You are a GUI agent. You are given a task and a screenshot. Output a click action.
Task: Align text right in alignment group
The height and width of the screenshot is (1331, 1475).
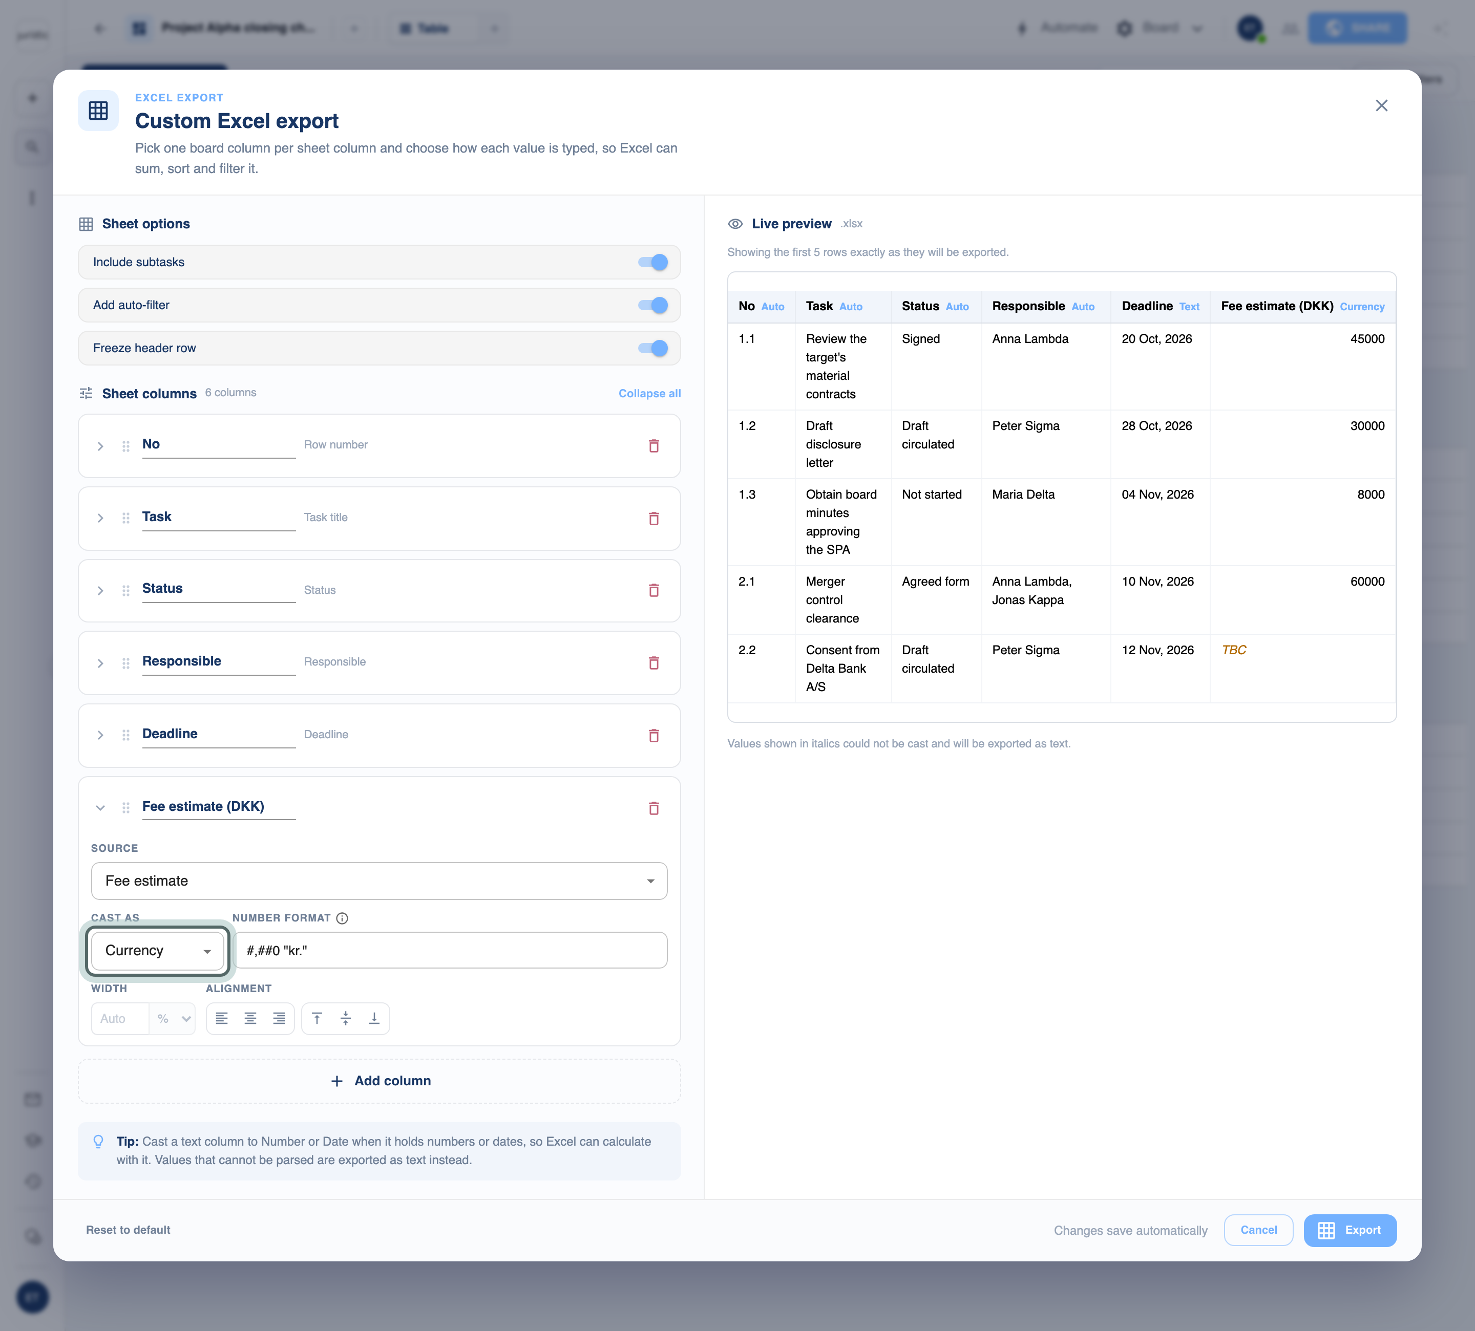tap(279, 1018)
